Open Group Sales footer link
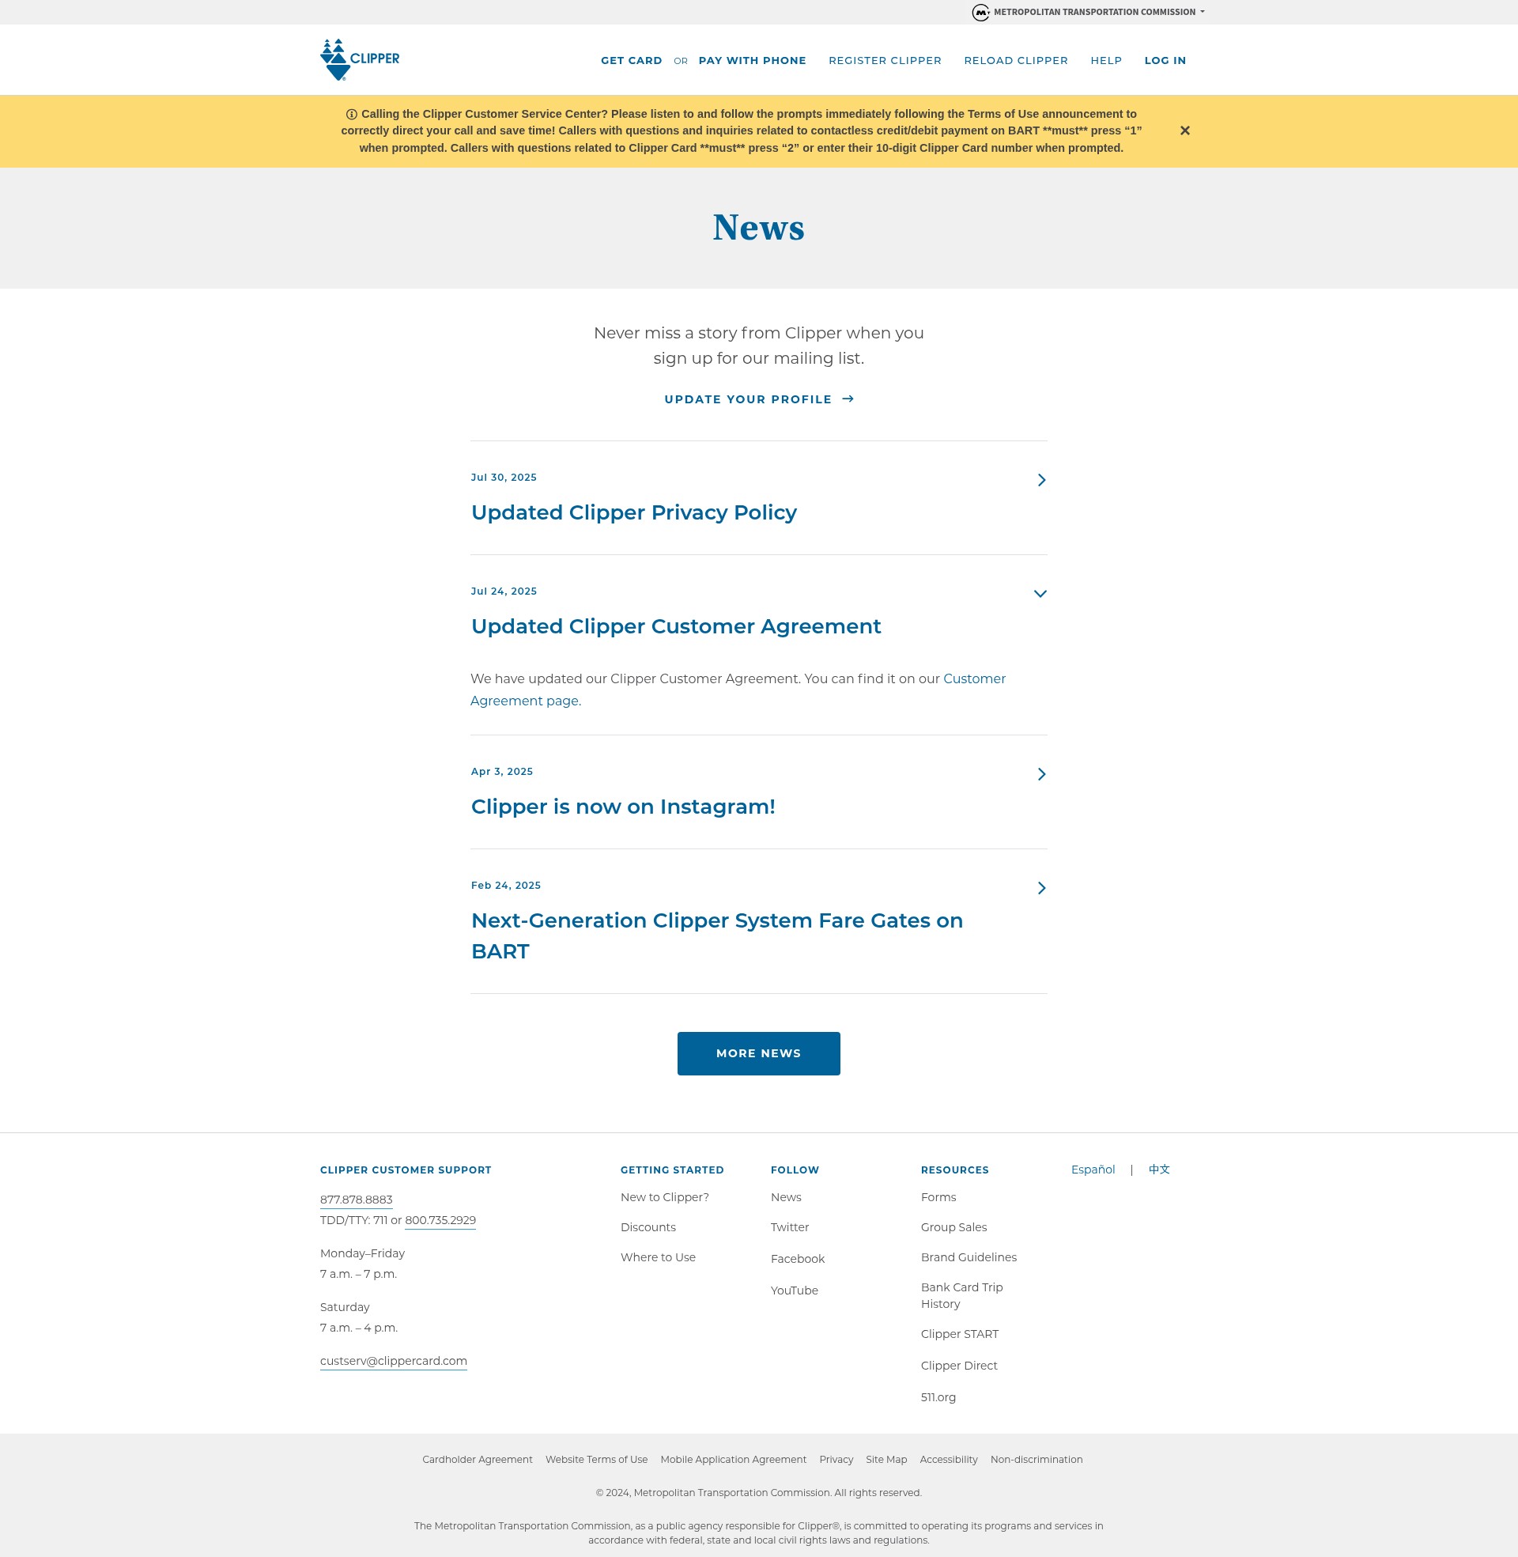This screenshot has width=1518, height=1557. coord(953,1228)
